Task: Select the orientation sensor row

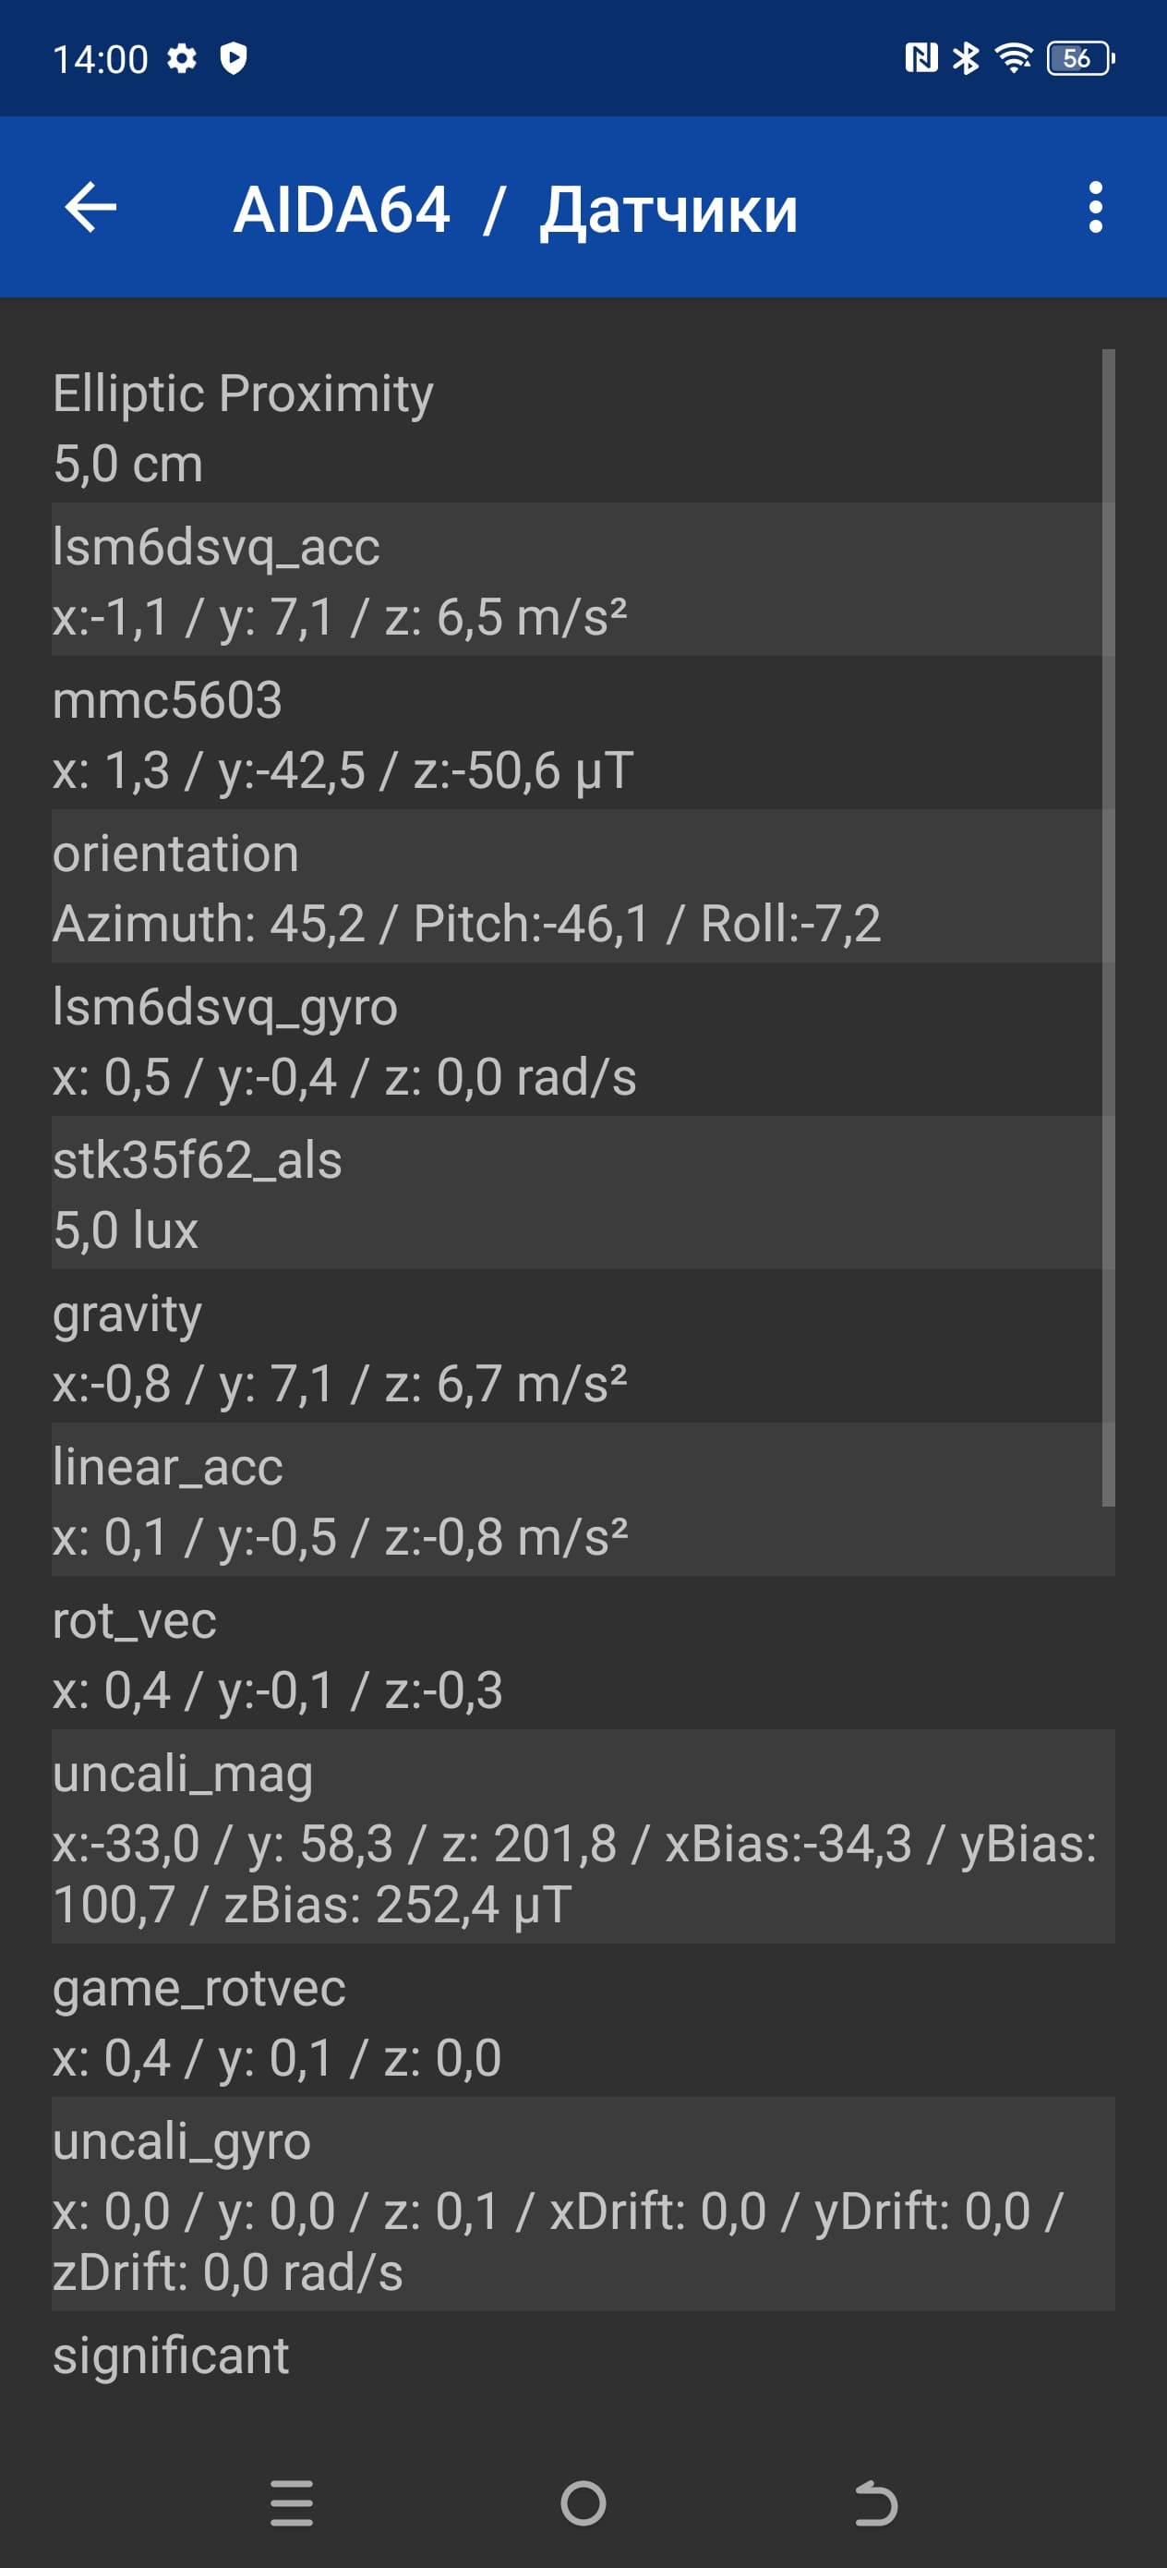Action: pos(578,887)
